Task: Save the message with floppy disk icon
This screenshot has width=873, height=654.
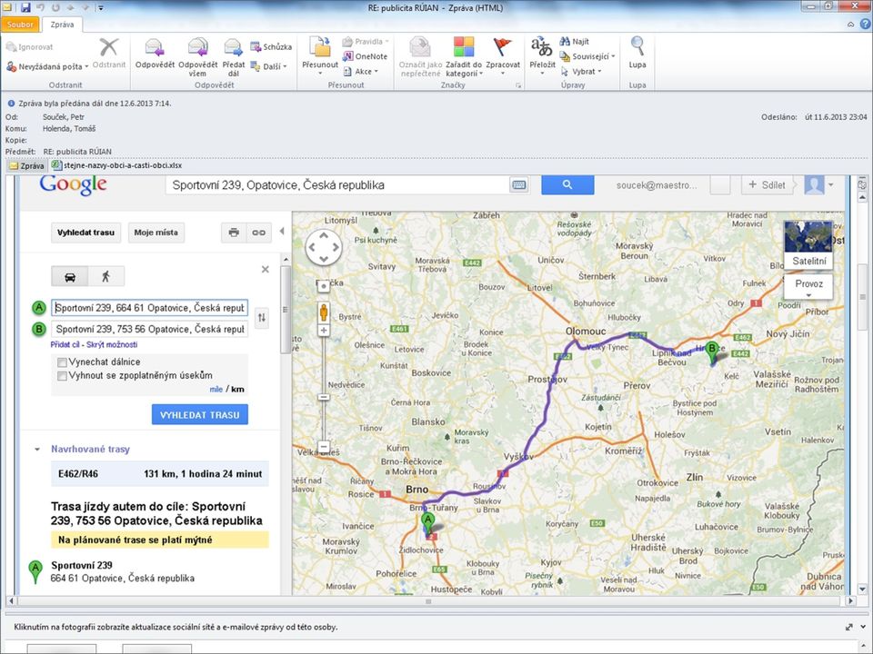Action: coord(25,7)
